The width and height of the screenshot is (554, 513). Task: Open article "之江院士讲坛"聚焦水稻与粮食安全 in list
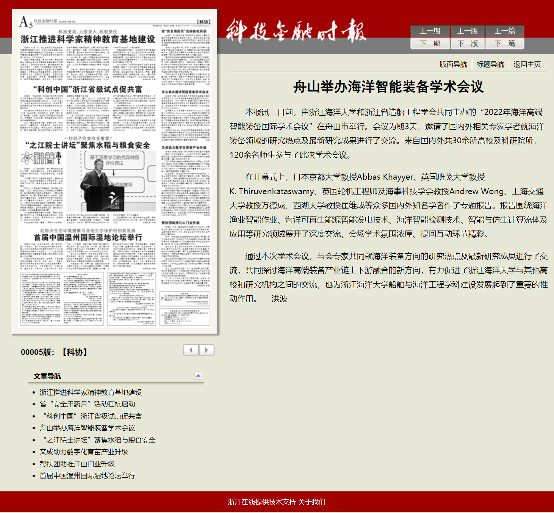click(x=97, y=440)
